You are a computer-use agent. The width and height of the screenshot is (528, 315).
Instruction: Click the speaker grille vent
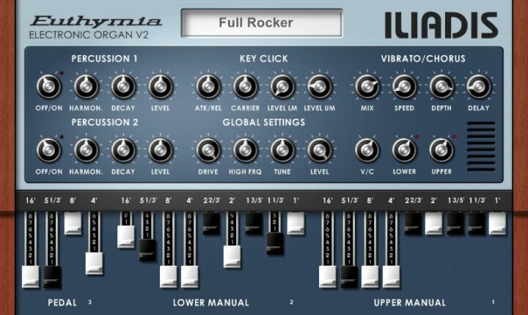[x=481, y=146]
